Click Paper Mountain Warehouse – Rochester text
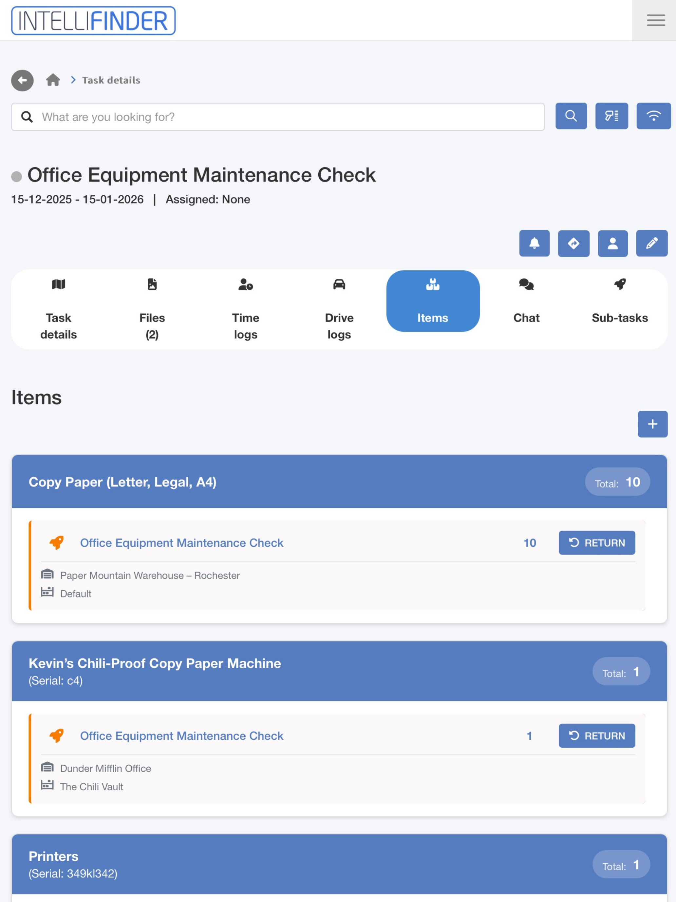 tap(150, 575)
